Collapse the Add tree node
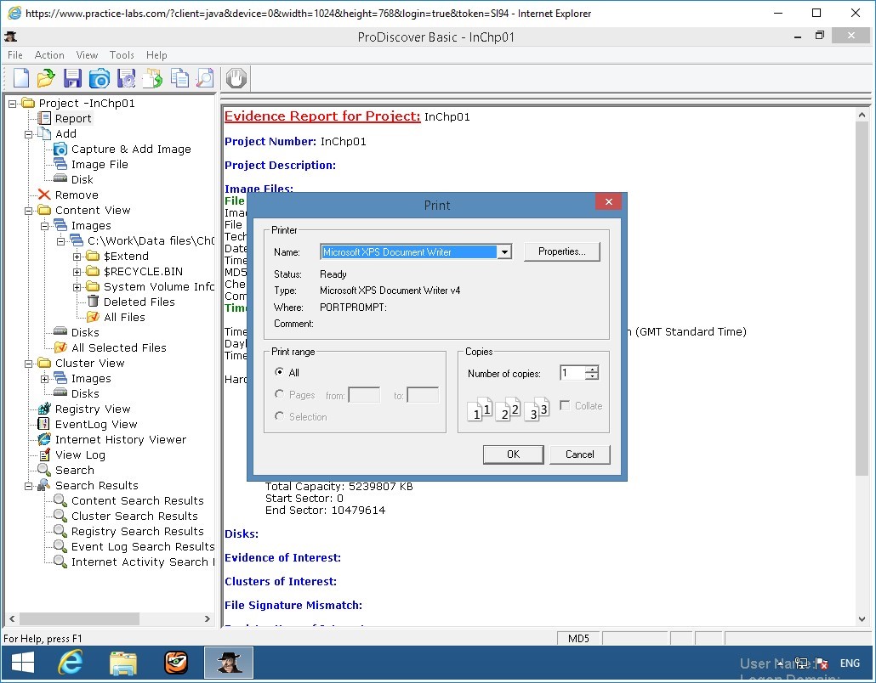 click(x=29, y=134)
